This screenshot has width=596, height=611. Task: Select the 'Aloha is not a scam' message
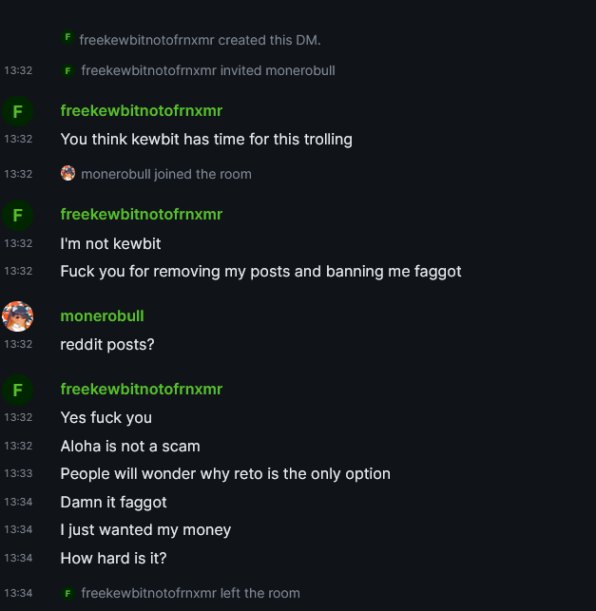pos(130,447)
